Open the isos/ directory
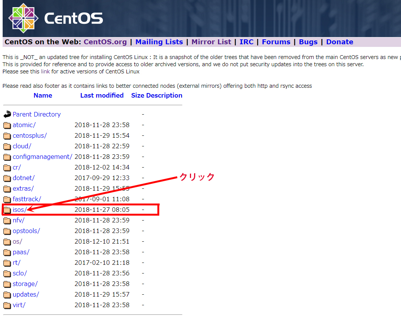 click(x=20, y=210)
